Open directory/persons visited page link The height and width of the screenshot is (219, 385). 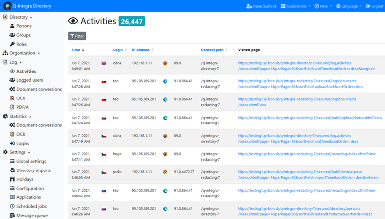point(305,211)
